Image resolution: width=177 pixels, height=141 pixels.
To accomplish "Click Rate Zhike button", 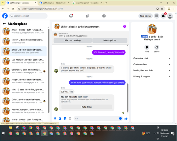I will (87, 107).
